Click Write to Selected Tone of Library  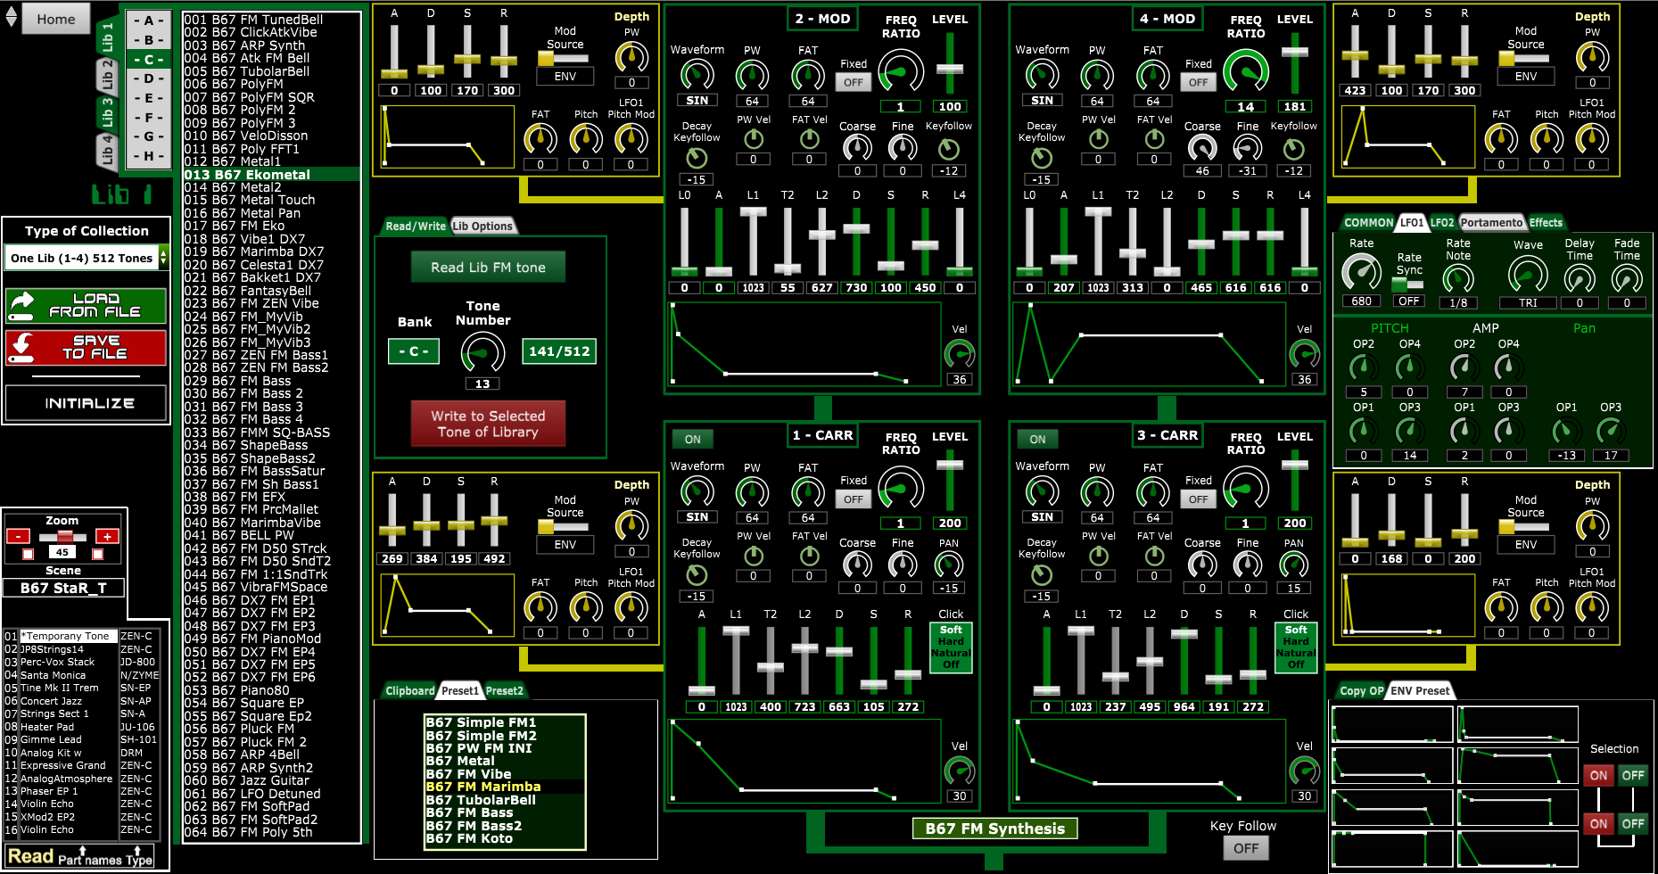(488, 424)
